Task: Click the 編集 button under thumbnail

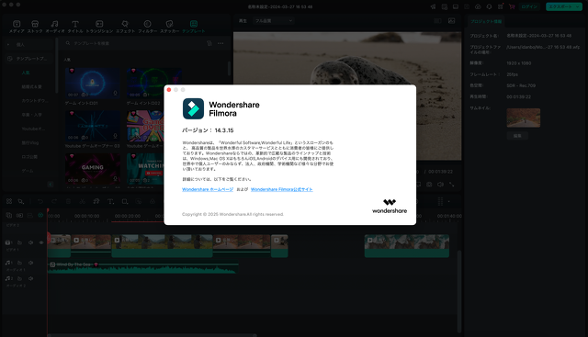Action: [x=517, y=136]
